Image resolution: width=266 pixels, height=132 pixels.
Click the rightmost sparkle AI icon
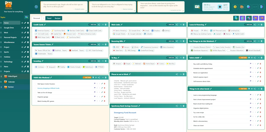tap(262, 18)
